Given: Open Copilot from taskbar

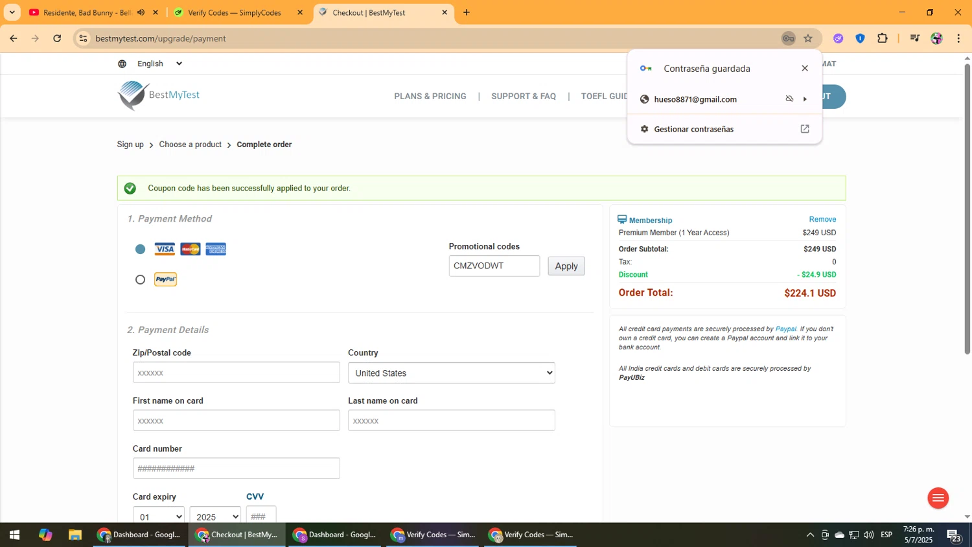Looking at the screenshot, I should pos(45,535).
